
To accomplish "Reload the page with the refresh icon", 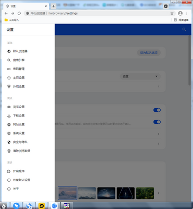I will pyautogui.click(x=19, y=13).
